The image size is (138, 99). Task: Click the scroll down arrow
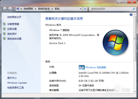click(x=135, y=91)
